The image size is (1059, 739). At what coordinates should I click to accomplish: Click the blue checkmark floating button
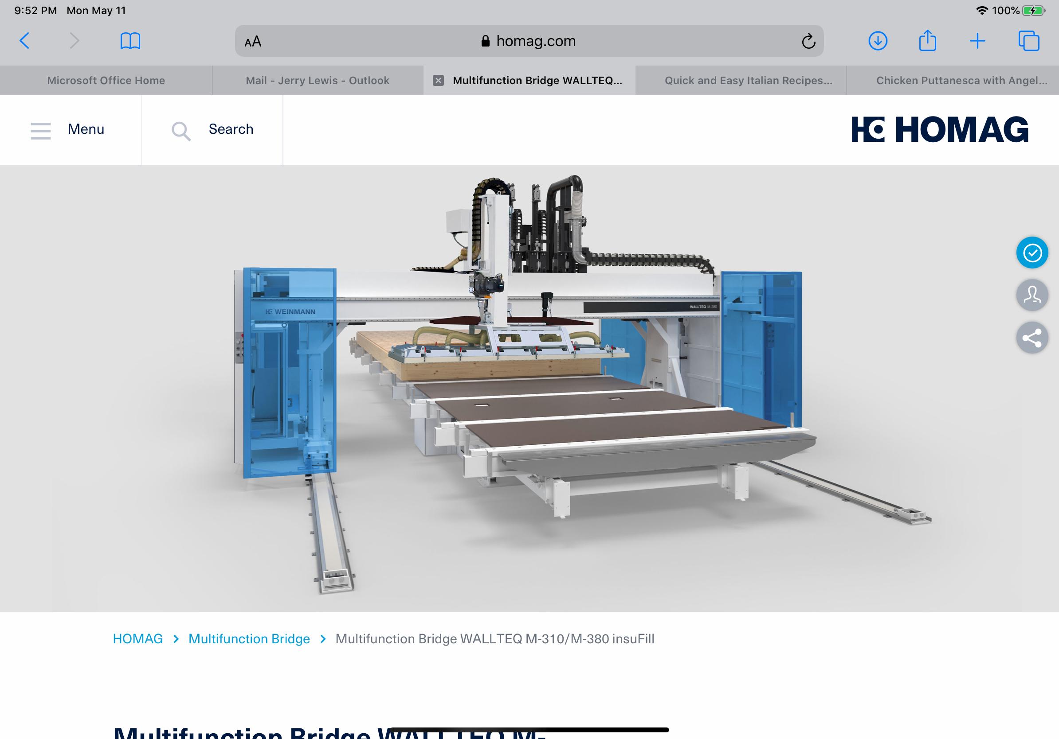[x=1032, y=253]
